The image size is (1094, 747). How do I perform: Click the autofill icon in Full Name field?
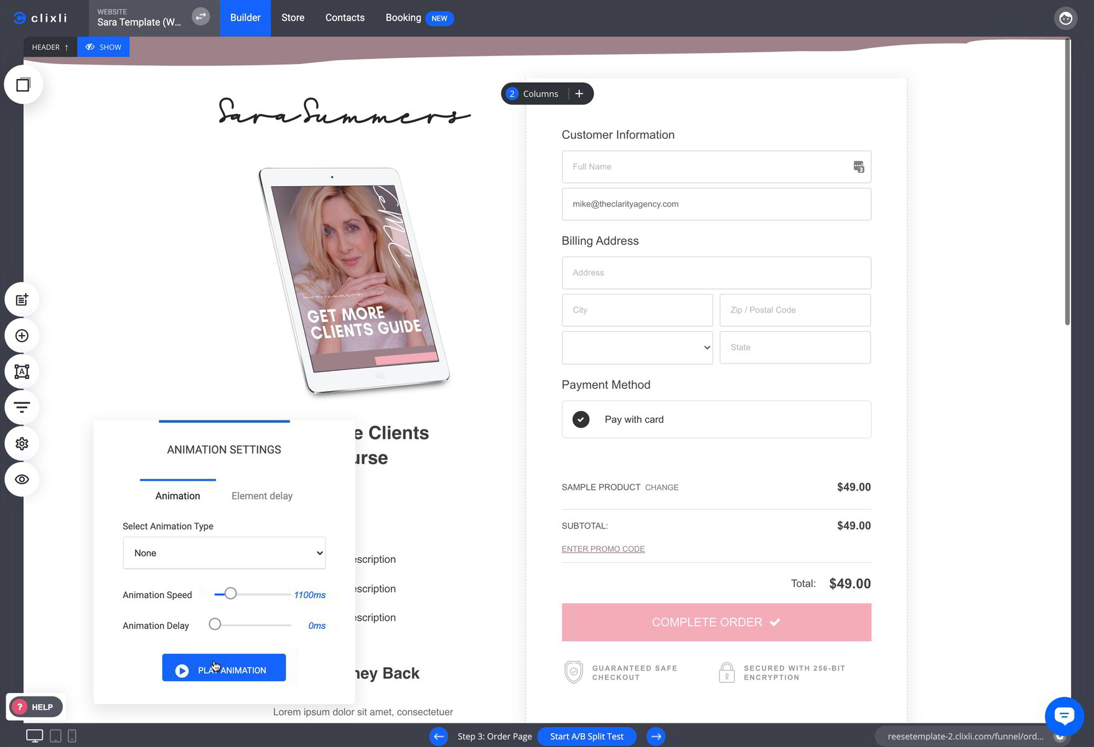(858, 167)
